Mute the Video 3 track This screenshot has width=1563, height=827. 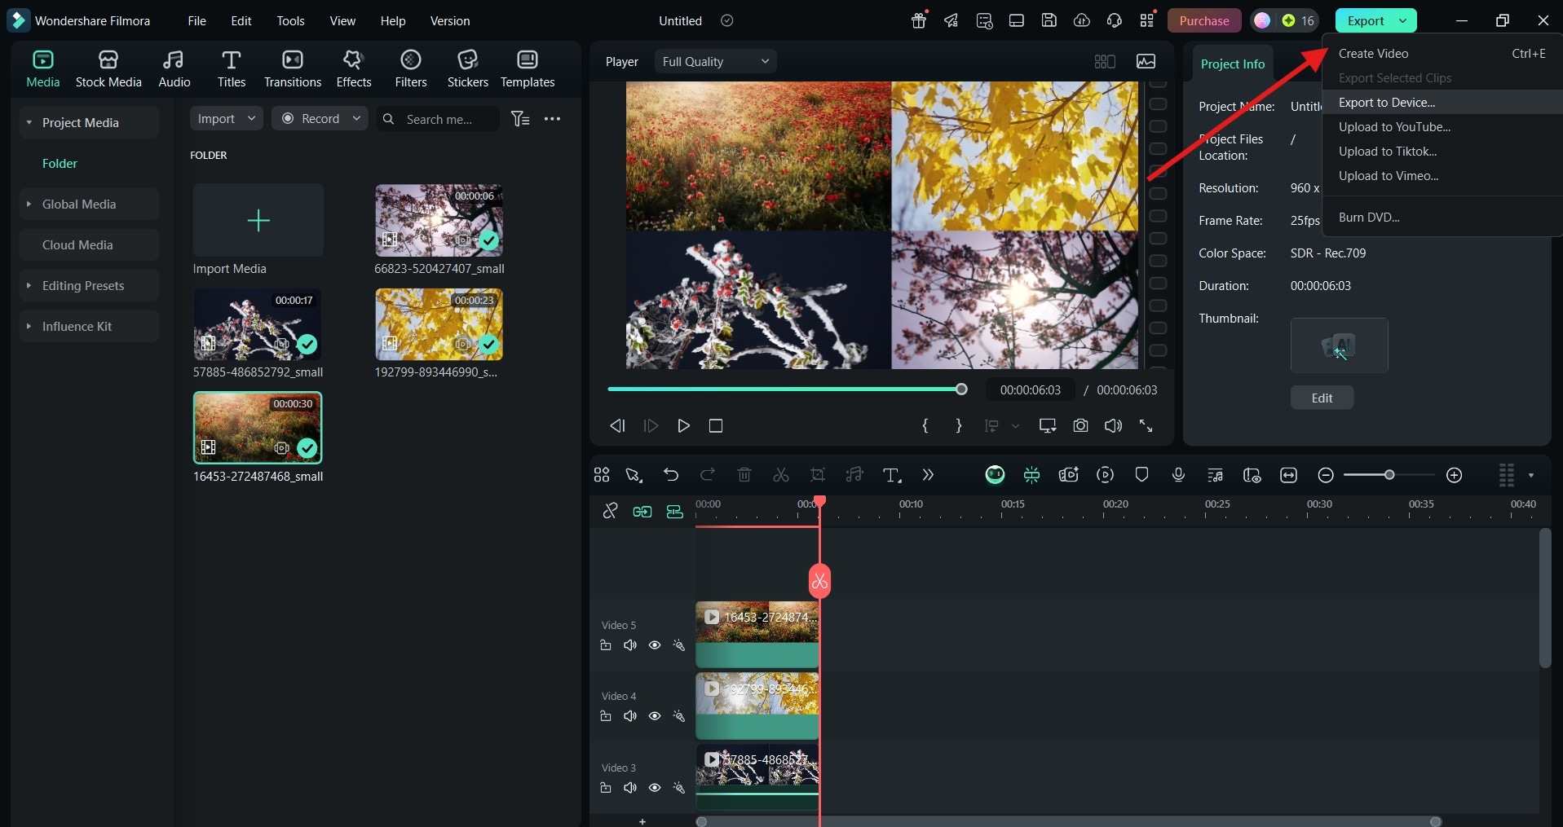[630, 788]
